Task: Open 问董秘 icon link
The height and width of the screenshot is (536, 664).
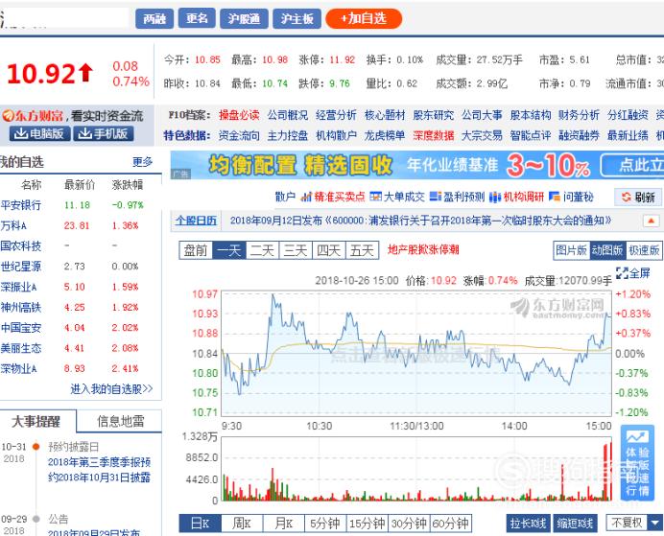Action: [x=571, y=197]
